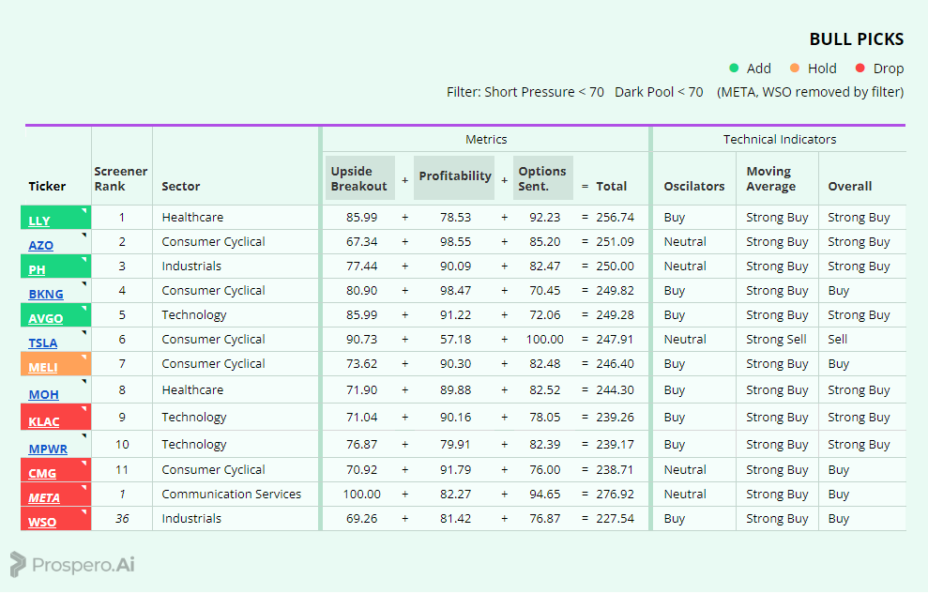Open the META ticker link
Viewport: 928px width, 594px height.
pos(44,497)
